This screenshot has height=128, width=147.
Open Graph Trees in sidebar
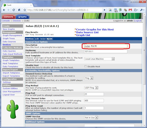pyautogui.click(x=9, y=38)
